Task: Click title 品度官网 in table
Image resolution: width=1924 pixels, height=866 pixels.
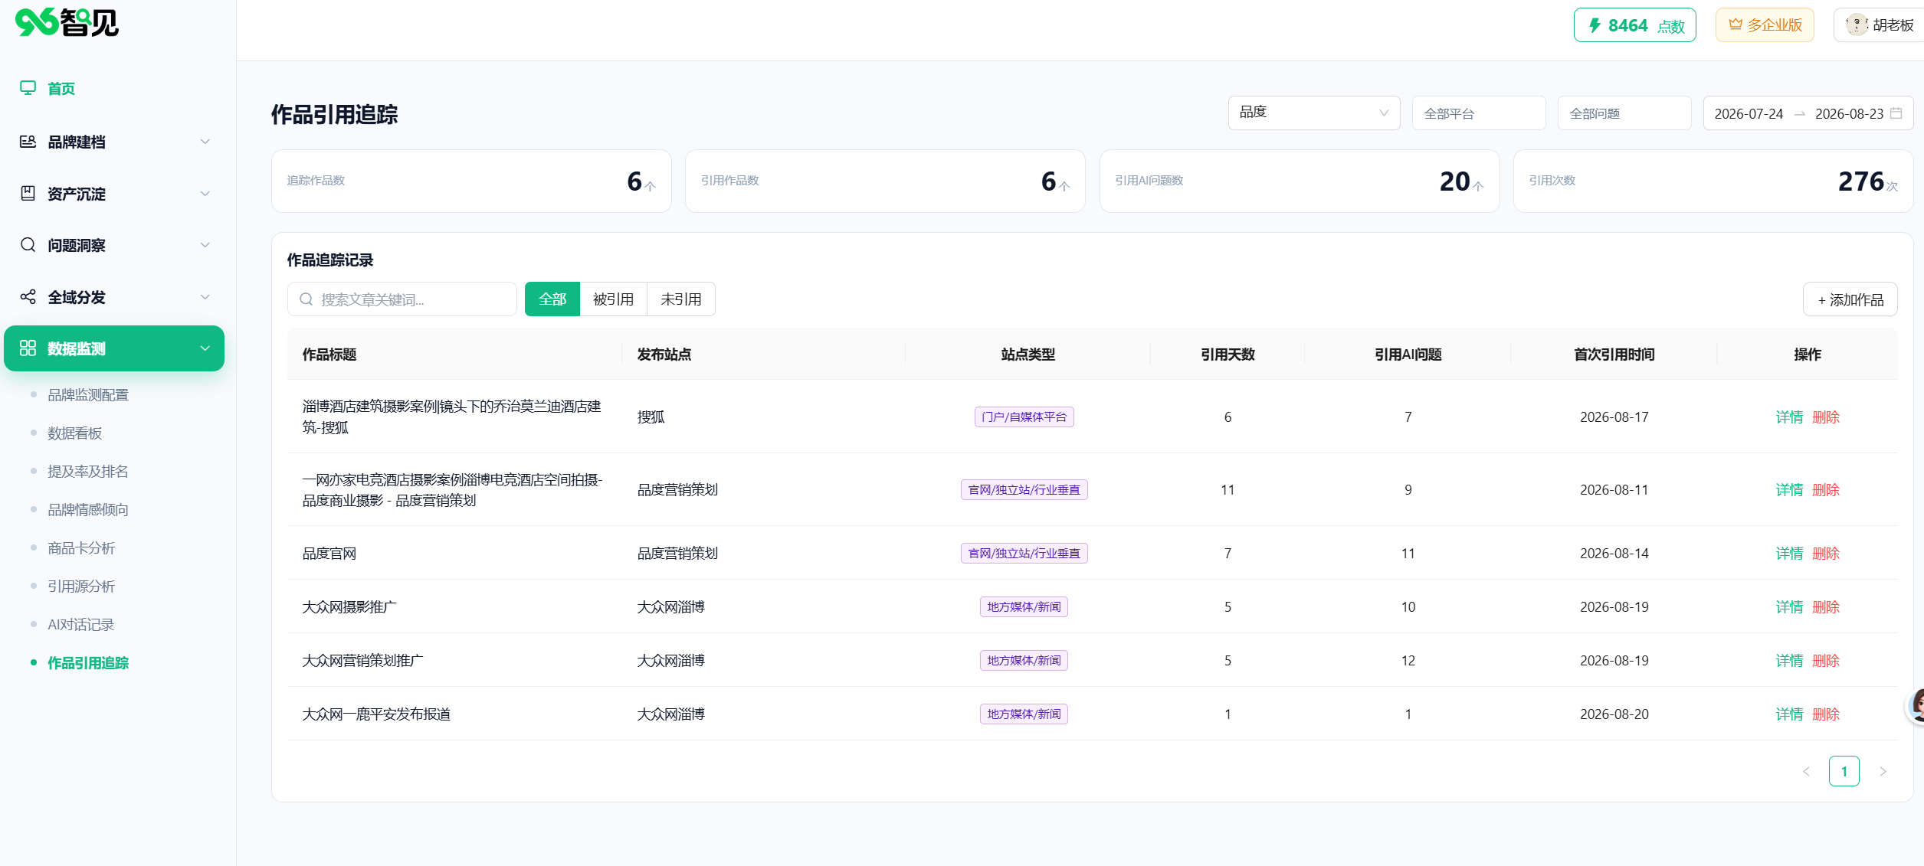Action: coord(329,554)
